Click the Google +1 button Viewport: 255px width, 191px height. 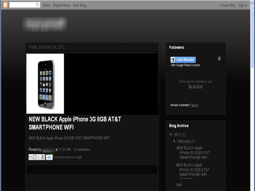[49, 157]
